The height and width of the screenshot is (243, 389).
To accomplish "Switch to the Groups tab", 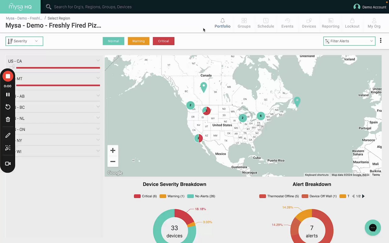I will (x=244, y=23).
